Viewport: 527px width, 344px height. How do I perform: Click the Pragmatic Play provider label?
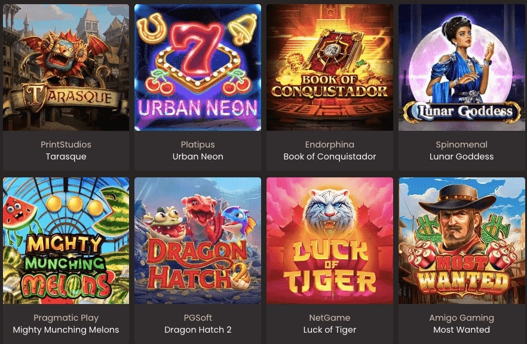tap(66, 318)
